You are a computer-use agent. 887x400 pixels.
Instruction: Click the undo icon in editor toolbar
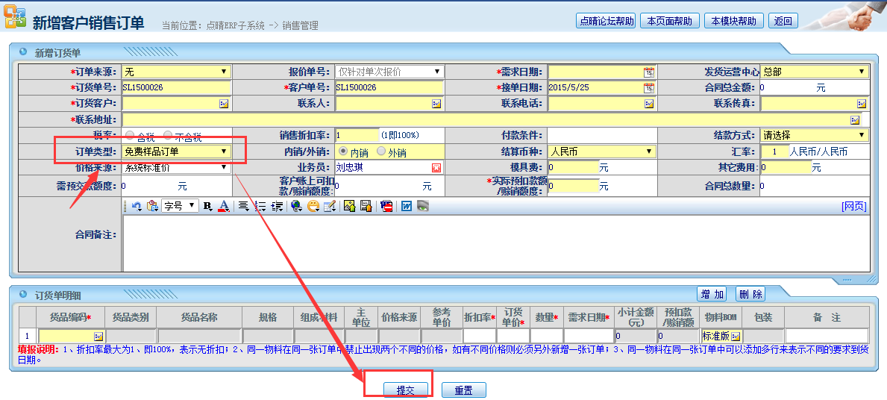click(137, 206)
